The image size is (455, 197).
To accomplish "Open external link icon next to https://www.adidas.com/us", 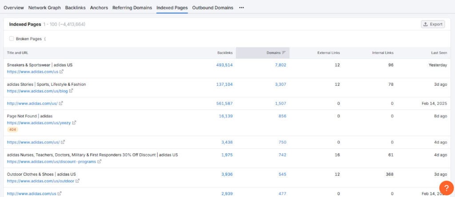I will 61,72.
